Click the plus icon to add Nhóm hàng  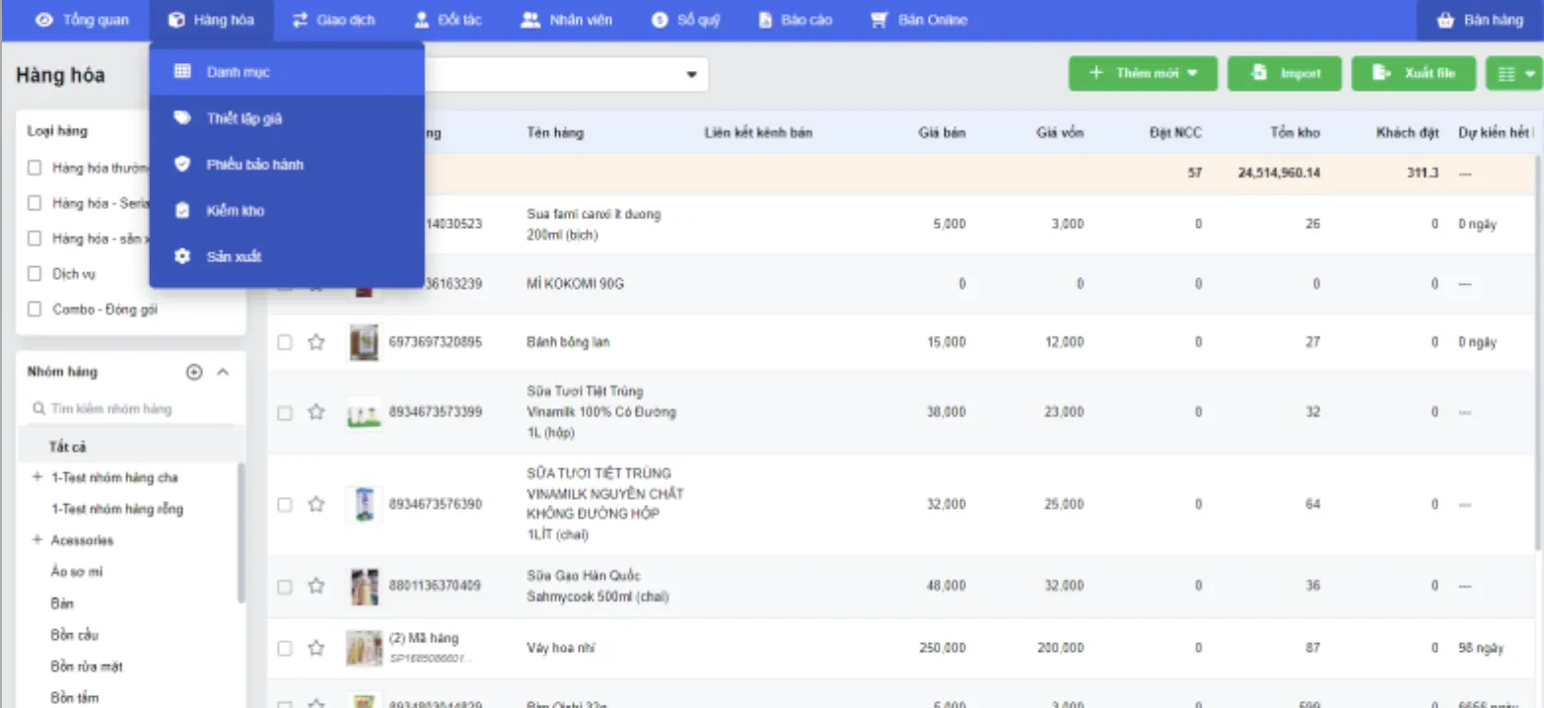[x=194, y=373]
